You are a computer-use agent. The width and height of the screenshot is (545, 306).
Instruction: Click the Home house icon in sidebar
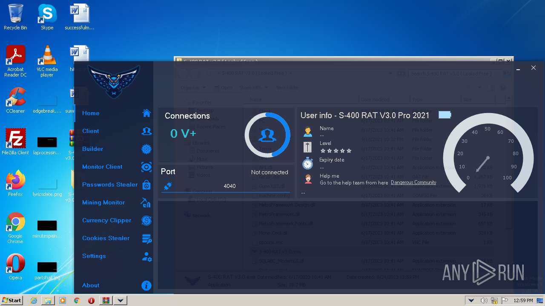point(146,113)
